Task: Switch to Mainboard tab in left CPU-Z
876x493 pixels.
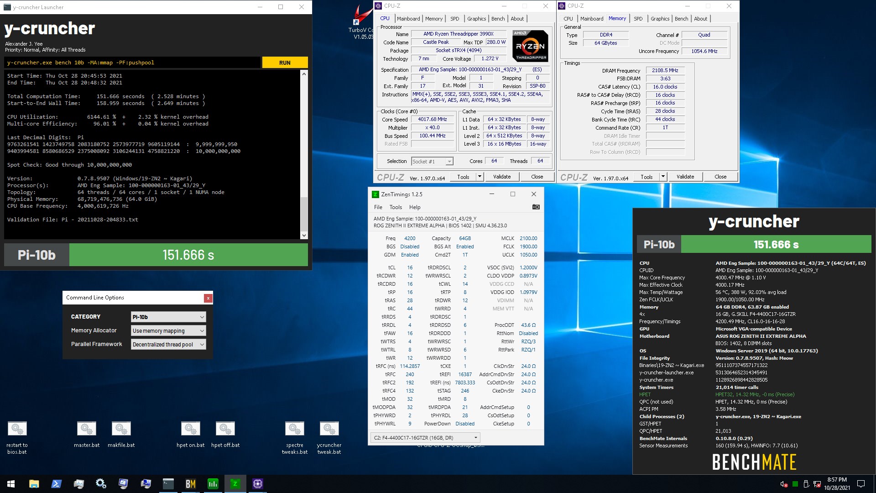Action: point(408,19)
